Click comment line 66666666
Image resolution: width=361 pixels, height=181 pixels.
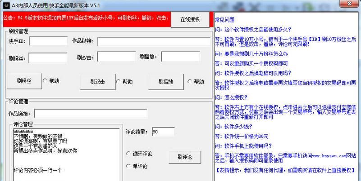(x=23, y=131)
